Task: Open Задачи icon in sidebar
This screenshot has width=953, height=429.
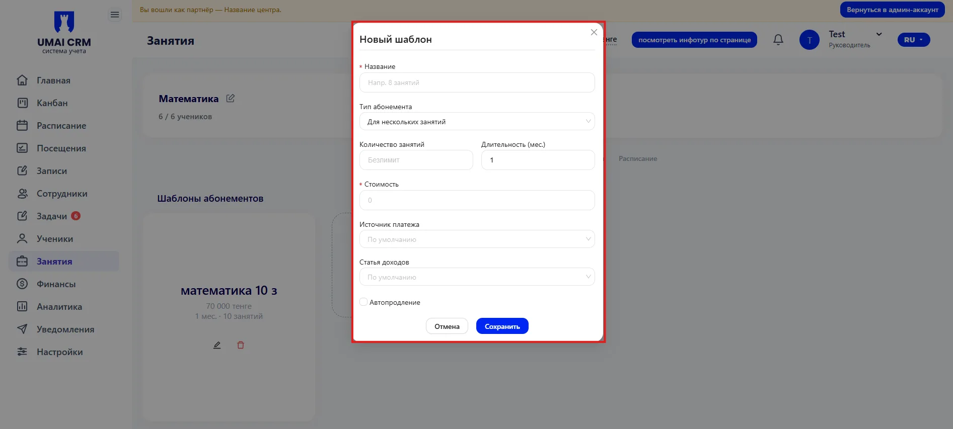Action: click(22, 216)
